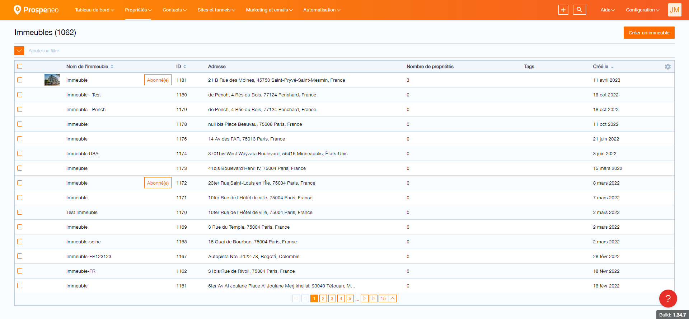Open table column settings gear
The image size is (689, 319).
pyautogui.click(x=667, y=67)
